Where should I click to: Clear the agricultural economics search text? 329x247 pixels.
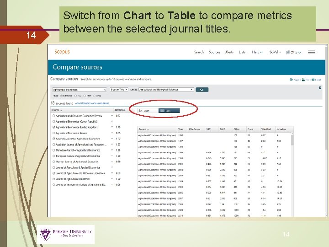pos(105,90)
